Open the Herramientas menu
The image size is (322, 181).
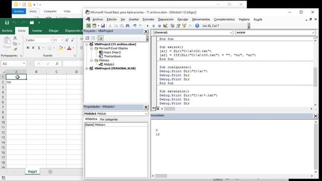click(201, 19)
